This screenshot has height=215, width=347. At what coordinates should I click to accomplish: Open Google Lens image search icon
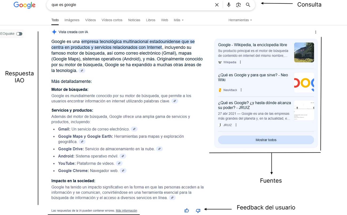tap(238, 5)
